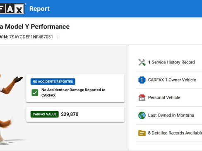Click the Report header text
Screen dimensions: 202x151
coord(39,9)
